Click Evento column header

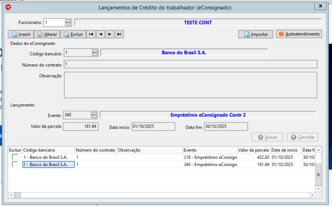click(x=210, y=150)
